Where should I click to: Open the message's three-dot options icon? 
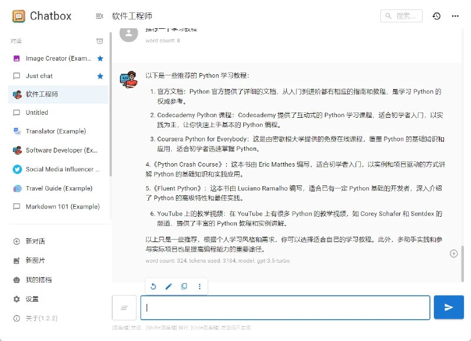click(x=199, y=287)
